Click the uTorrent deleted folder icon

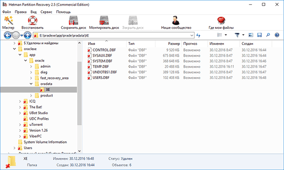(25, 124)
